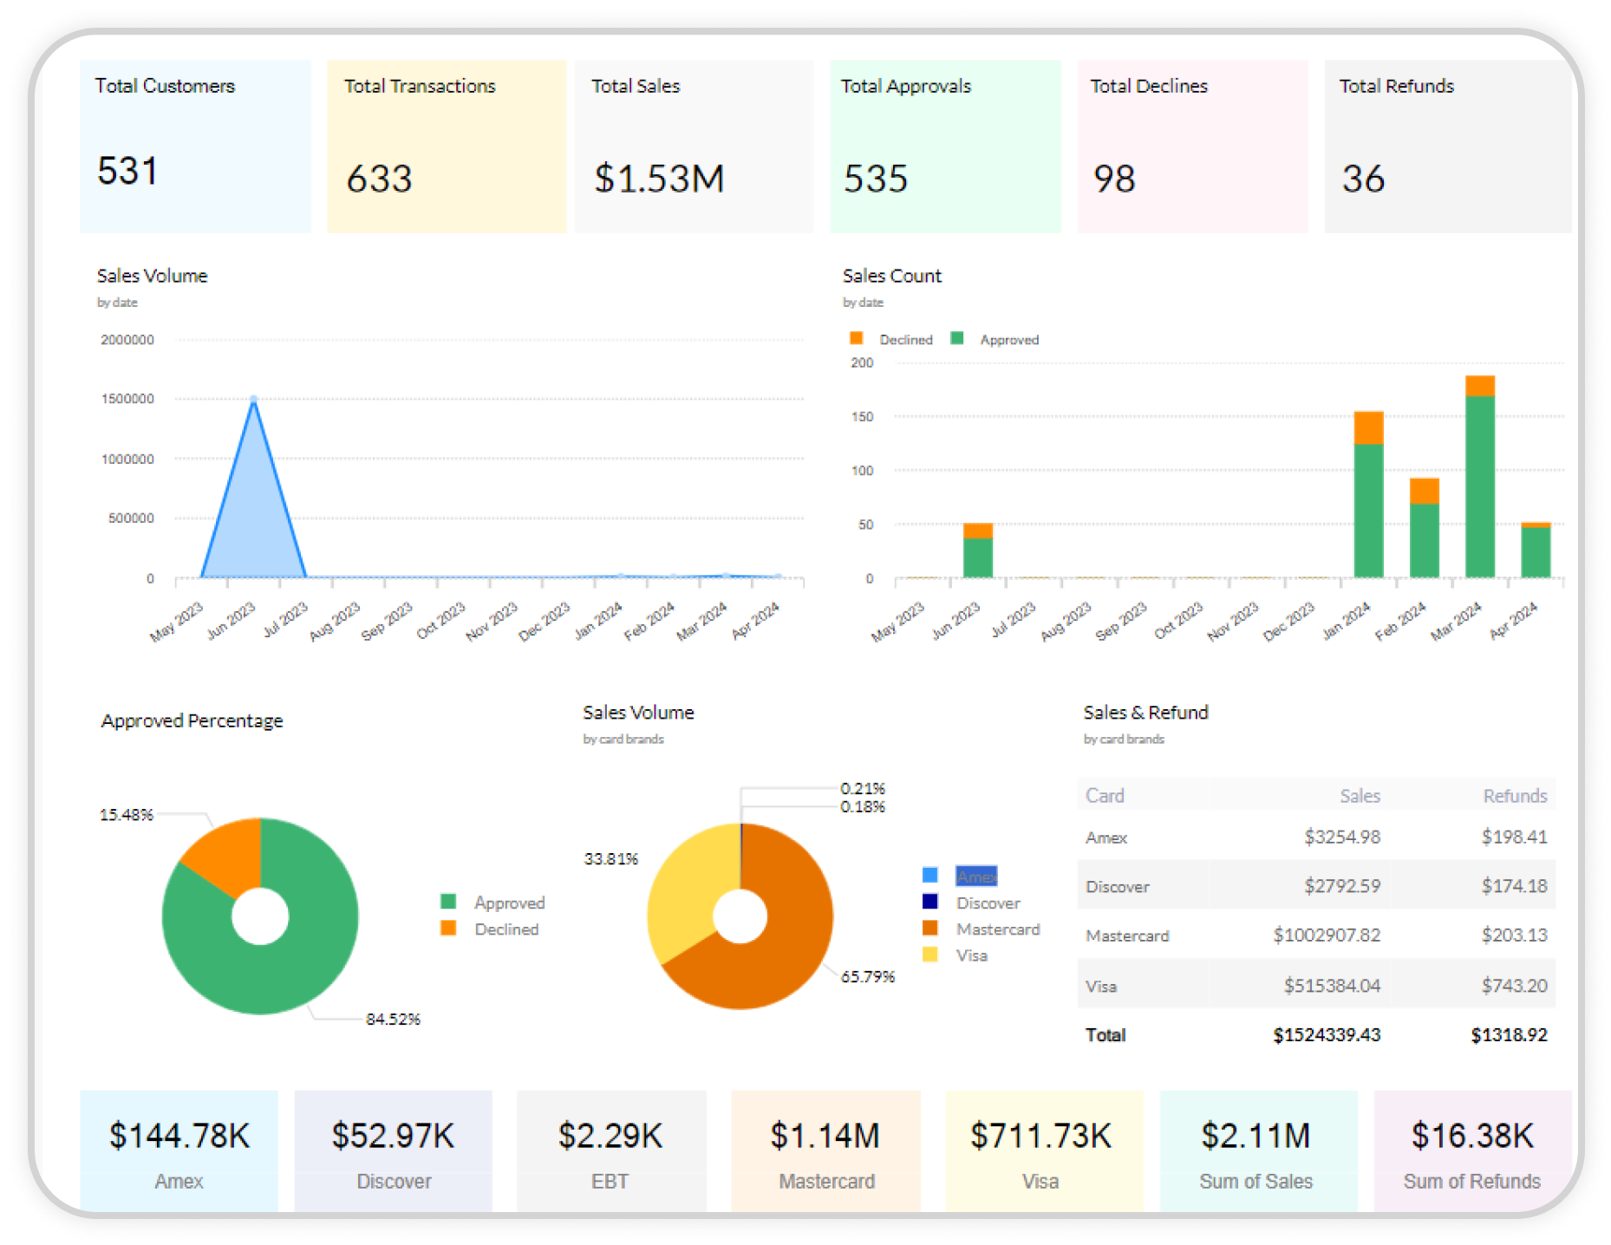
Task: Open the $1.14M Mastercard summary card
Action: [x=825, y=1150]
